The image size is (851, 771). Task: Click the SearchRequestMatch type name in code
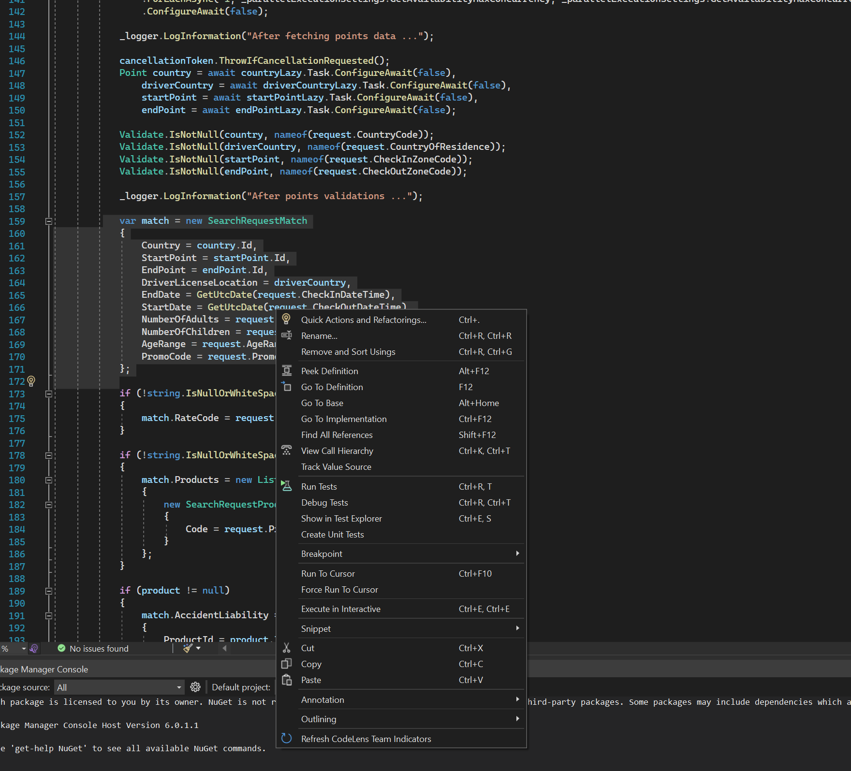(257, 220)
